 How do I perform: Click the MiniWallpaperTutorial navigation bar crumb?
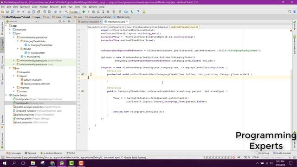tap(16, 17)
